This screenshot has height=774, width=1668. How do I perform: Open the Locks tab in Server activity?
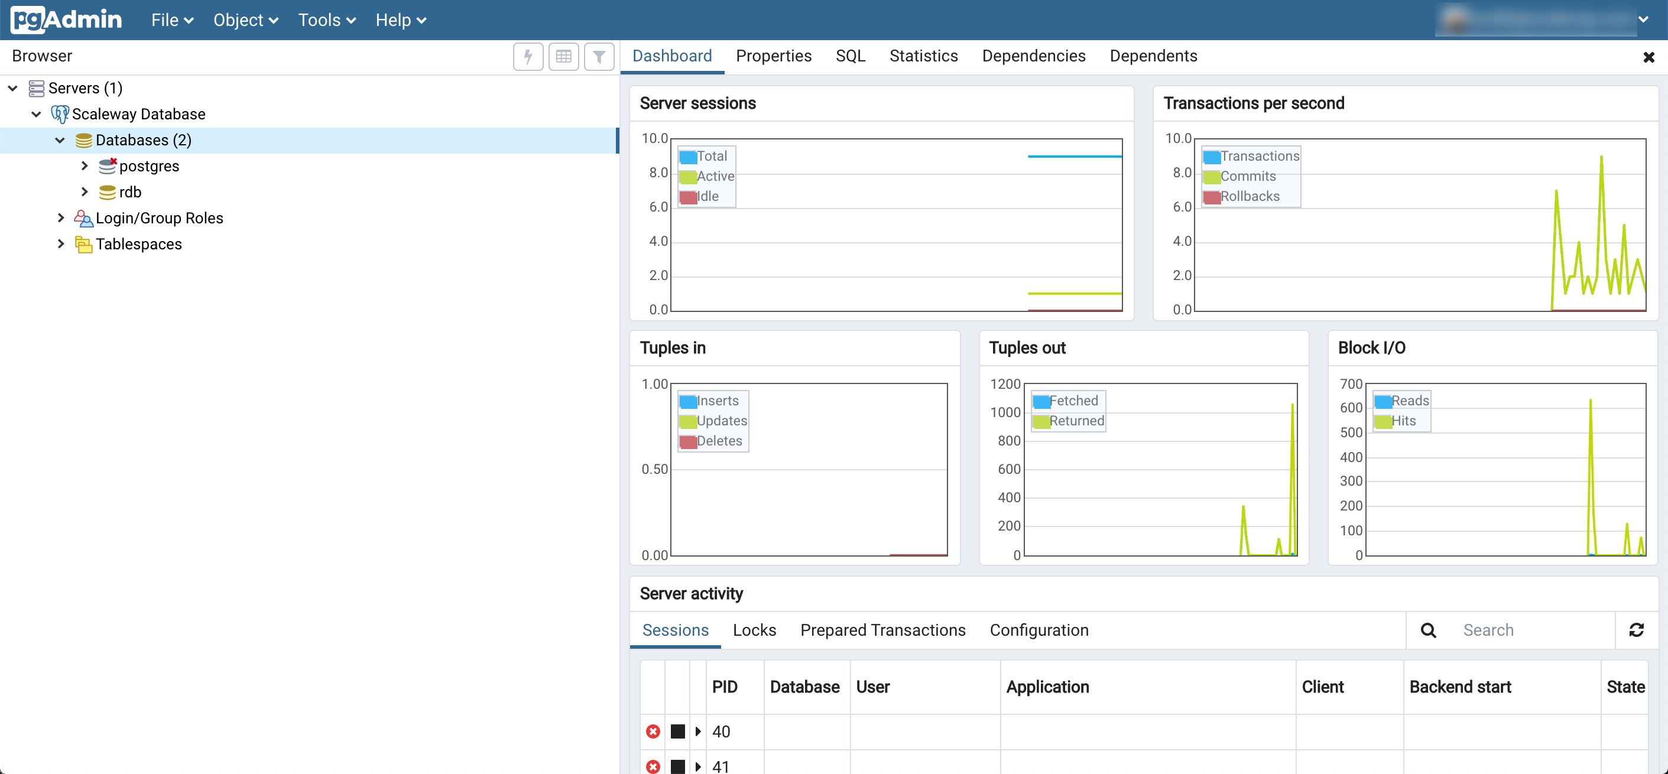754,630
